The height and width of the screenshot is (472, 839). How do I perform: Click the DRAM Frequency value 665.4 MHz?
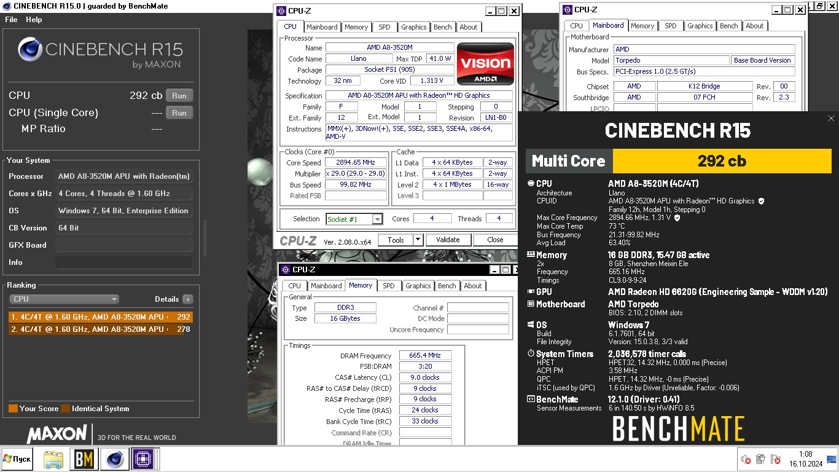tap(425, 356)
